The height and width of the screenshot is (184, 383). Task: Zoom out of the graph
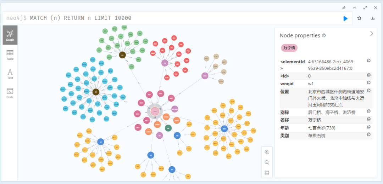267,162
